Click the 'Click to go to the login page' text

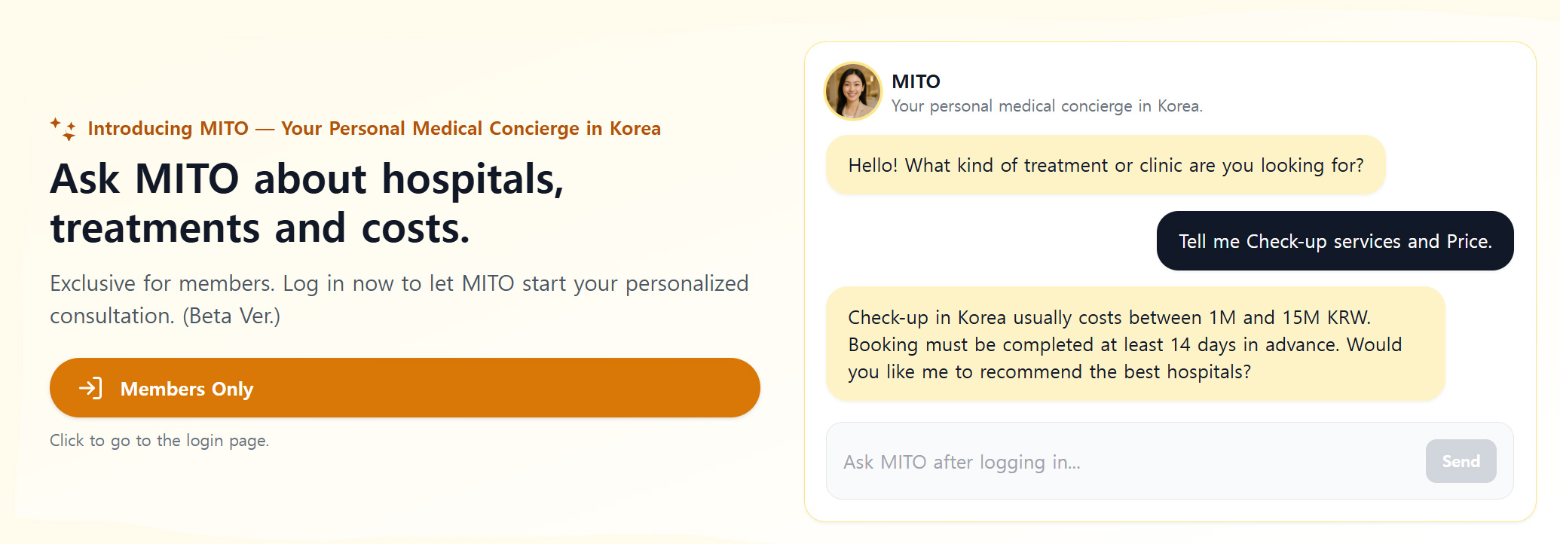(159, 441)
